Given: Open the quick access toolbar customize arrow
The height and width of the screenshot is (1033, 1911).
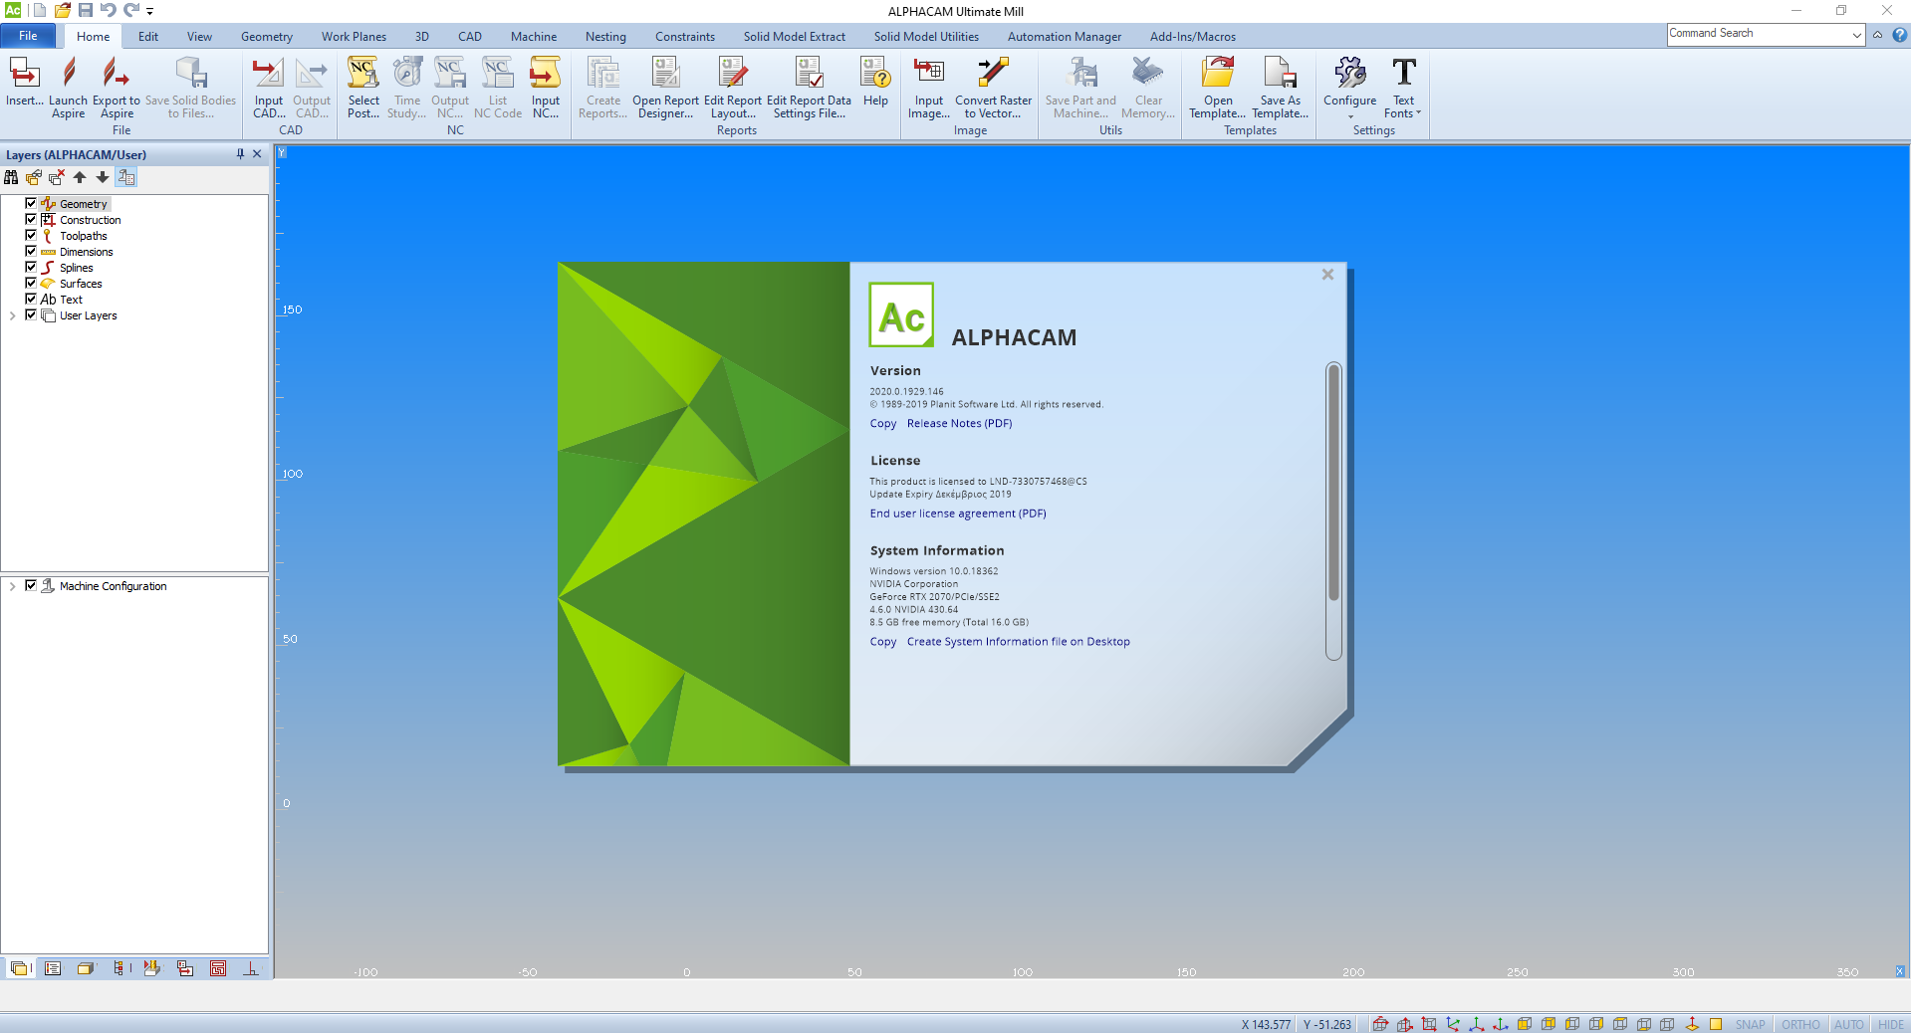Looking at the screenshot, I should pos(150,11).
